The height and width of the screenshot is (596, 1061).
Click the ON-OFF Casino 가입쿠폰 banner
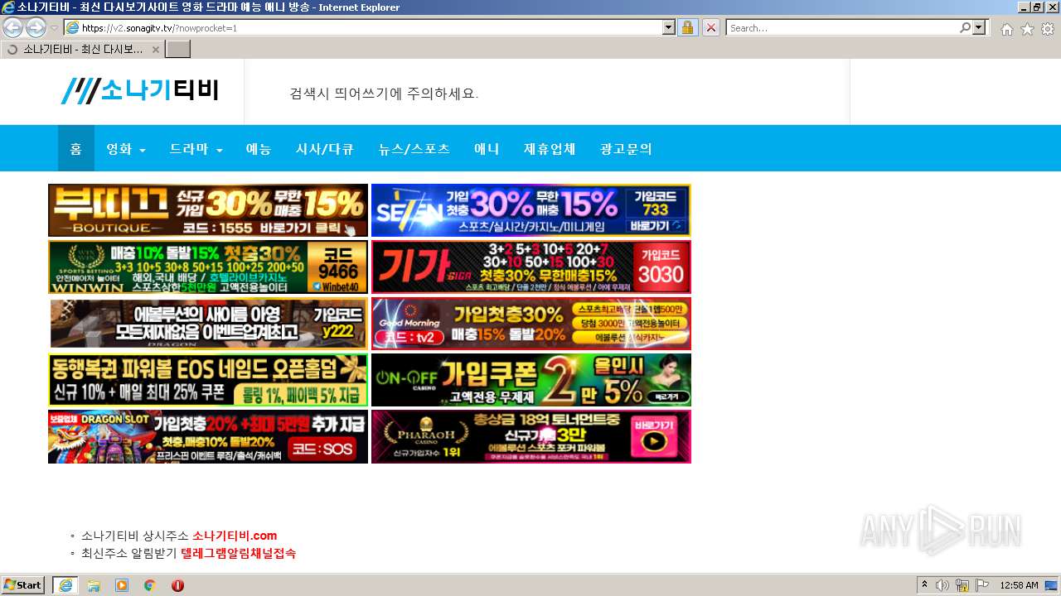[x=531, y=380]
